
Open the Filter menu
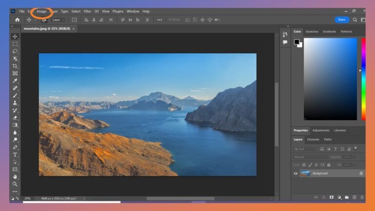pos(87,11)
